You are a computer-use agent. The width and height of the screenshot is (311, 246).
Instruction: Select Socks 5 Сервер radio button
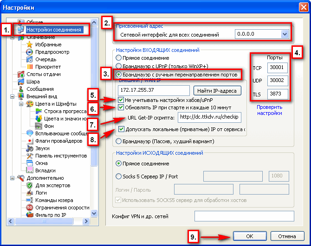pyautogui.click(x=119, y=175)
